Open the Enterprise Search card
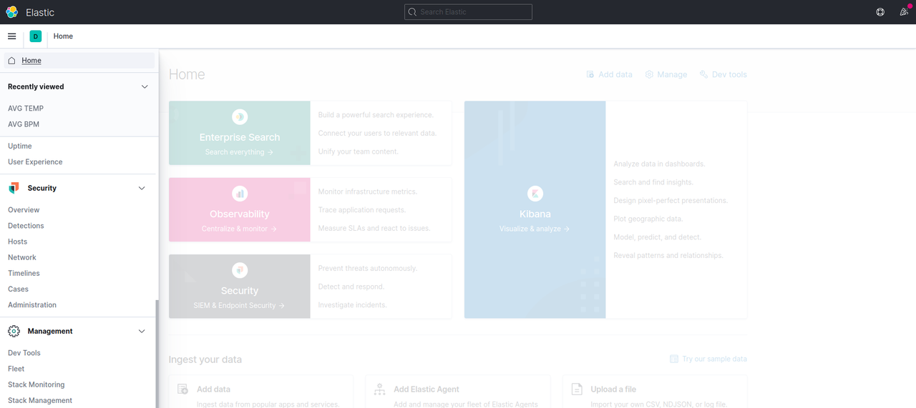 (x=240, y=133)
